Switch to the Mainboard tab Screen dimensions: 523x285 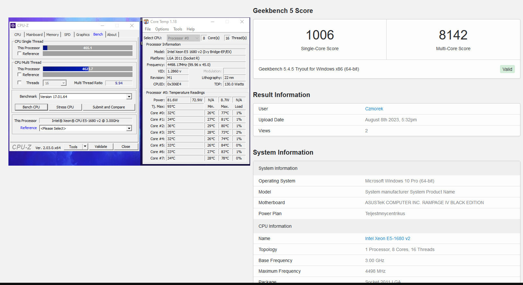point(34,35)
